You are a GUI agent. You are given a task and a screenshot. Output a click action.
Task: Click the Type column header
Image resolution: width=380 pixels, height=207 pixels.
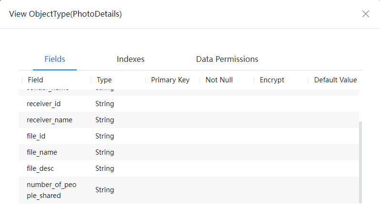tap(104, 80)
